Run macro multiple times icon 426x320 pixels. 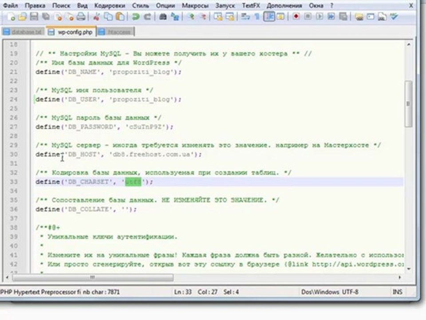pyautogui.click(x=331, y=17)
